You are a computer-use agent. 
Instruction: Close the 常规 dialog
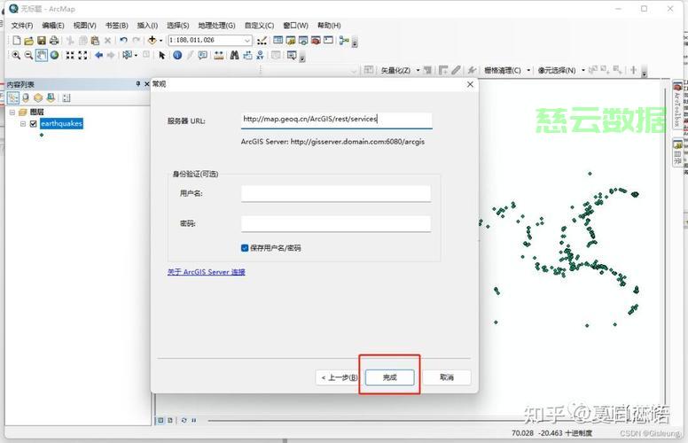coord(470,84)
